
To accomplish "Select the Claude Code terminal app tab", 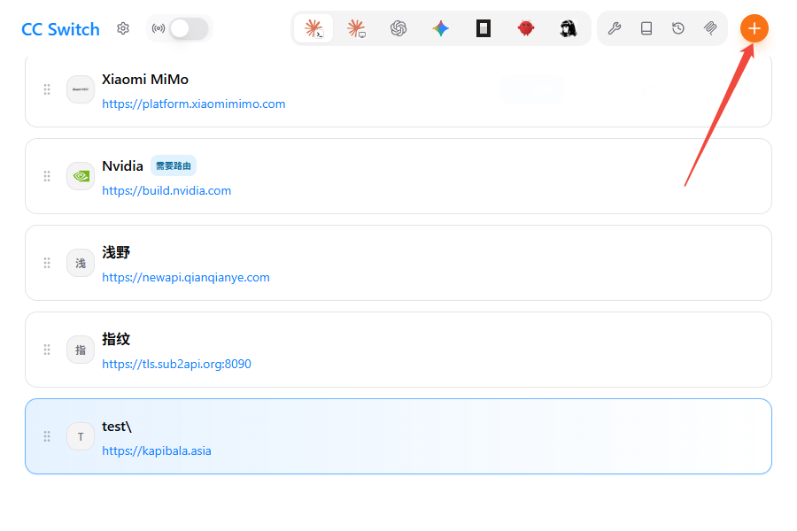I will point(313,28).
